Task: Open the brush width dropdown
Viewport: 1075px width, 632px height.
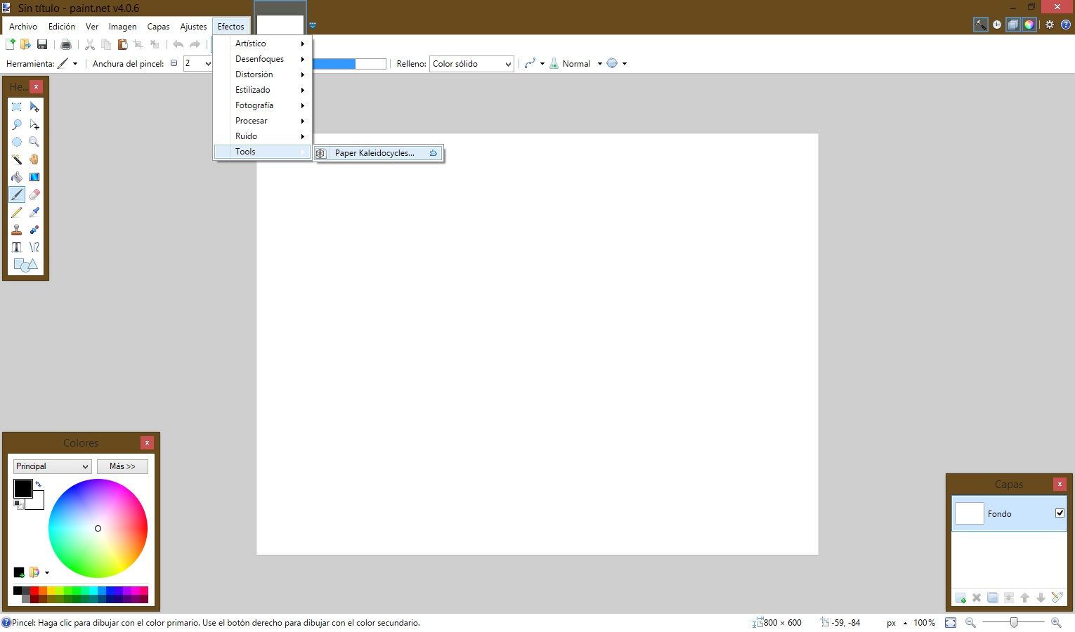Action: tap(208, 63)
